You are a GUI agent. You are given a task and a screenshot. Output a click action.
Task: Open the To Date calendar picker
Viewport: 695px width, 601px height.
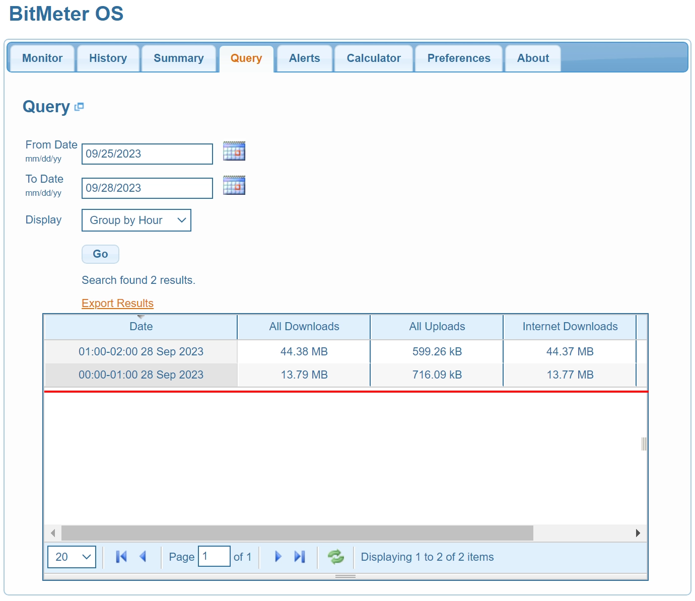pos(234,185)
